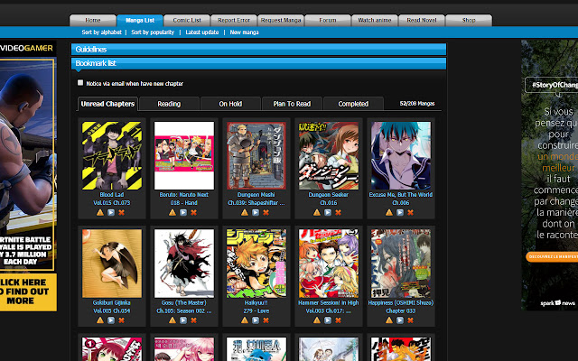Viewport: 578px width, 361px height.
Task: Click Sort by alphabet link
Action: tap(102, 32)
